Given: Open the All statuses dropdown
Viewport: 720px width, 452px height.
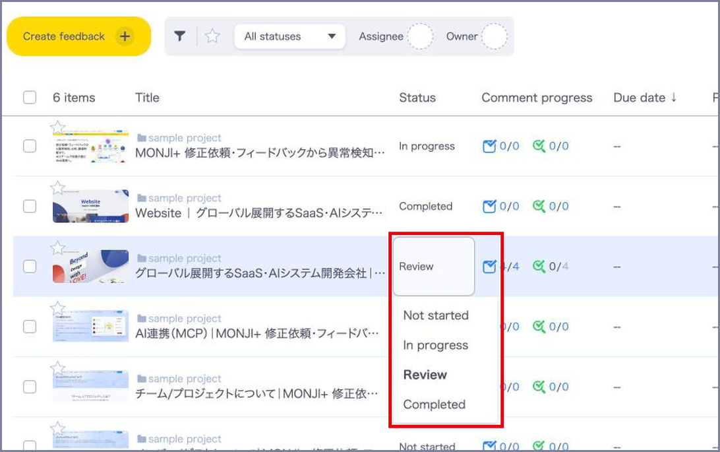Looking at the screenshot, I should (289, 36).
